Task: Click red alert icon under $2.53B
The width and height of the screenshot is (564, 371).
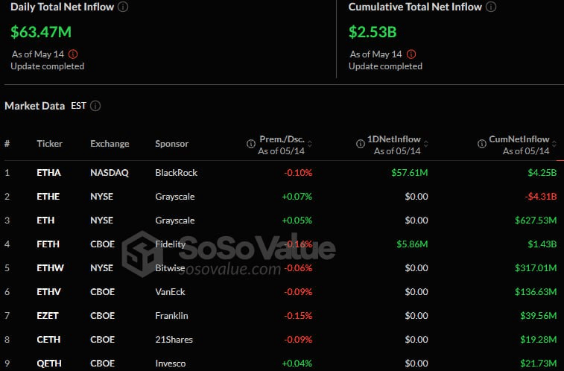Action: point(411,54)
